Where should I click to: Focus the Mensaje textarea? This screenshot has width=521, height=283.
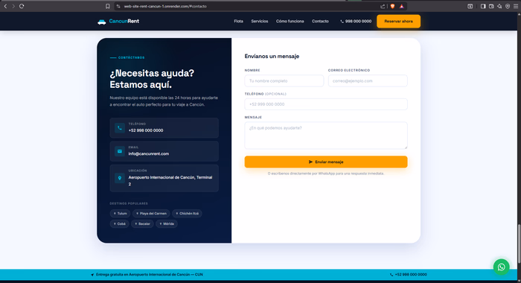326,136
